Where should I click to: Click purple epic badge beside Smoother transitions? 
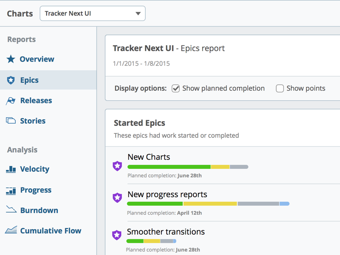click(x=116, y=235)
